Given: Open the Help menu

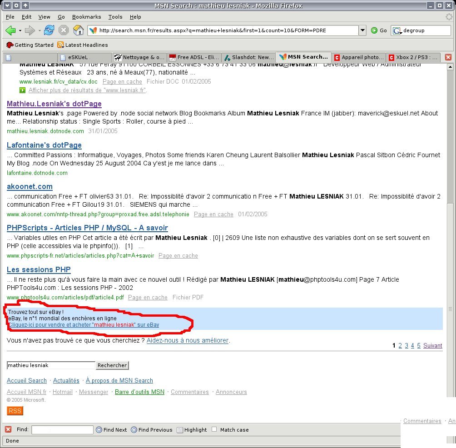Looking at the screenshot, I should point(135,17).
